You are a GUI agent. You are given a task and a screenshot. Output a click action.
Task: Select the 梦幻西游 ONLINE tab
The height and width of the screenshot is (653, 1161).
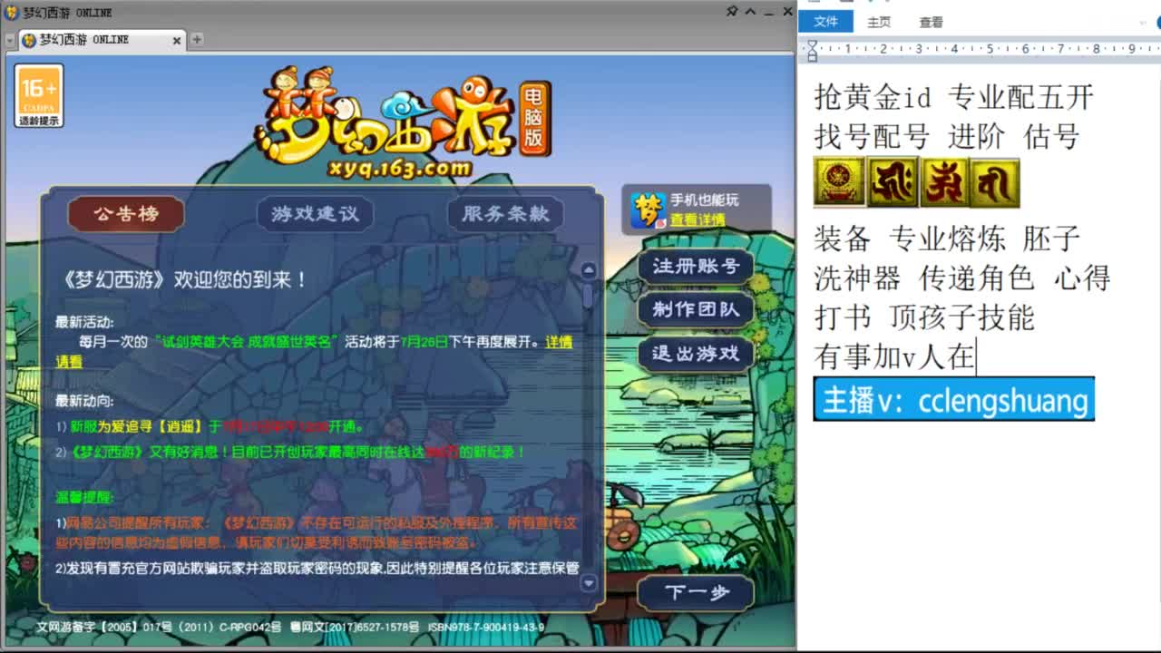(x=102, y=40)
